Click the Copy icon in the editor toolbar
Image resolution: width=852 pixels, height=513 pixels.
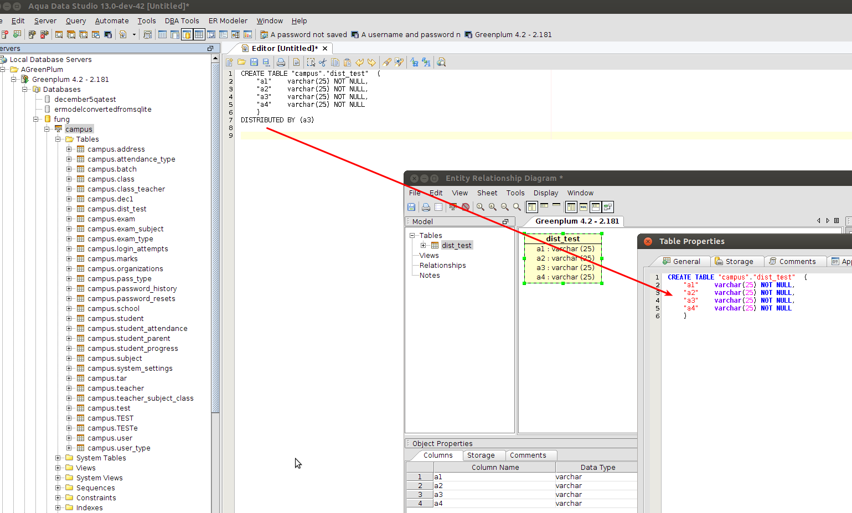point(335,62)
